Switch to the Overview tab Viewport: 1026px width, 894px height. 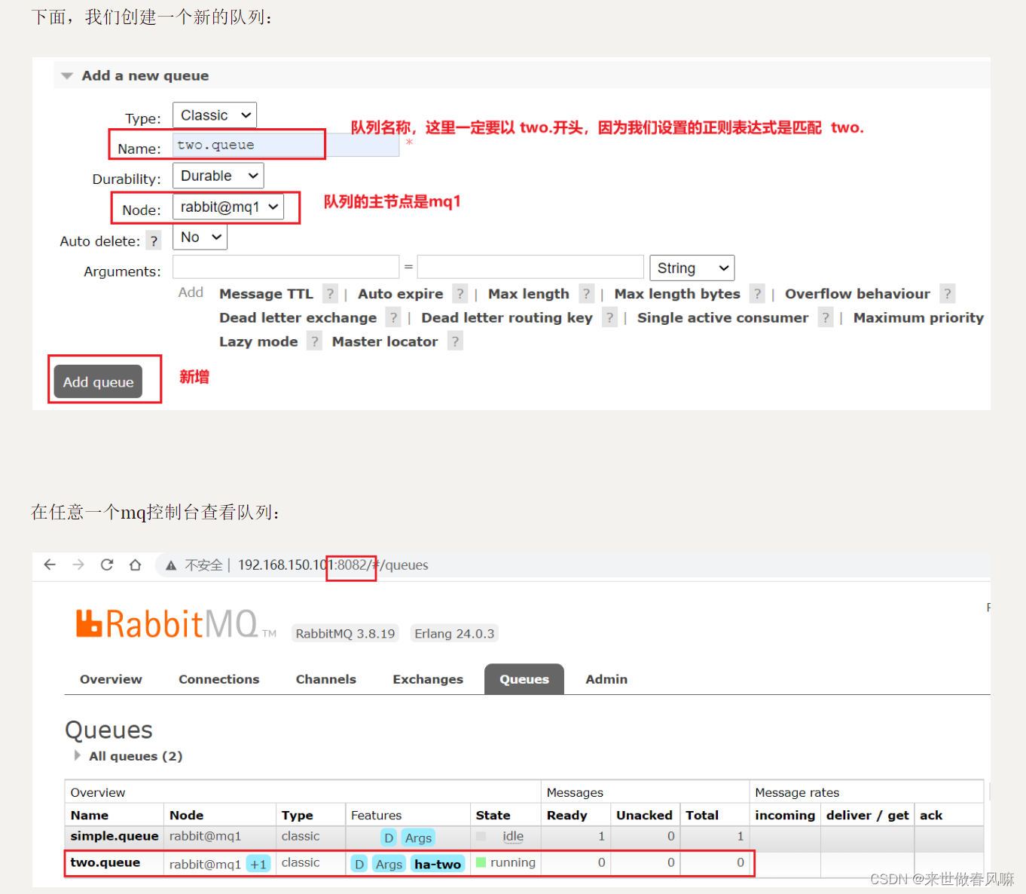coord(111,679)
